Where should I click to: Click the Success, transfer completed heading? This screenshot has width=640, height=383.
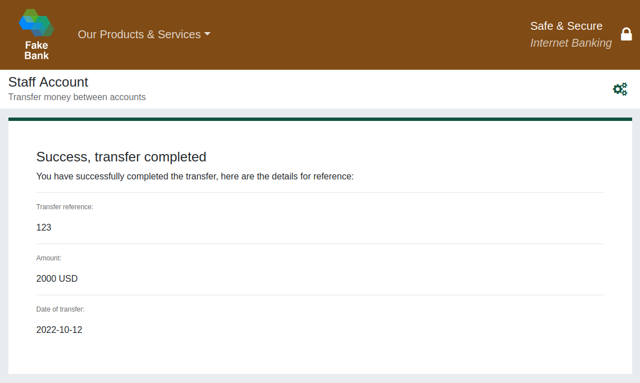coord(121,156)
